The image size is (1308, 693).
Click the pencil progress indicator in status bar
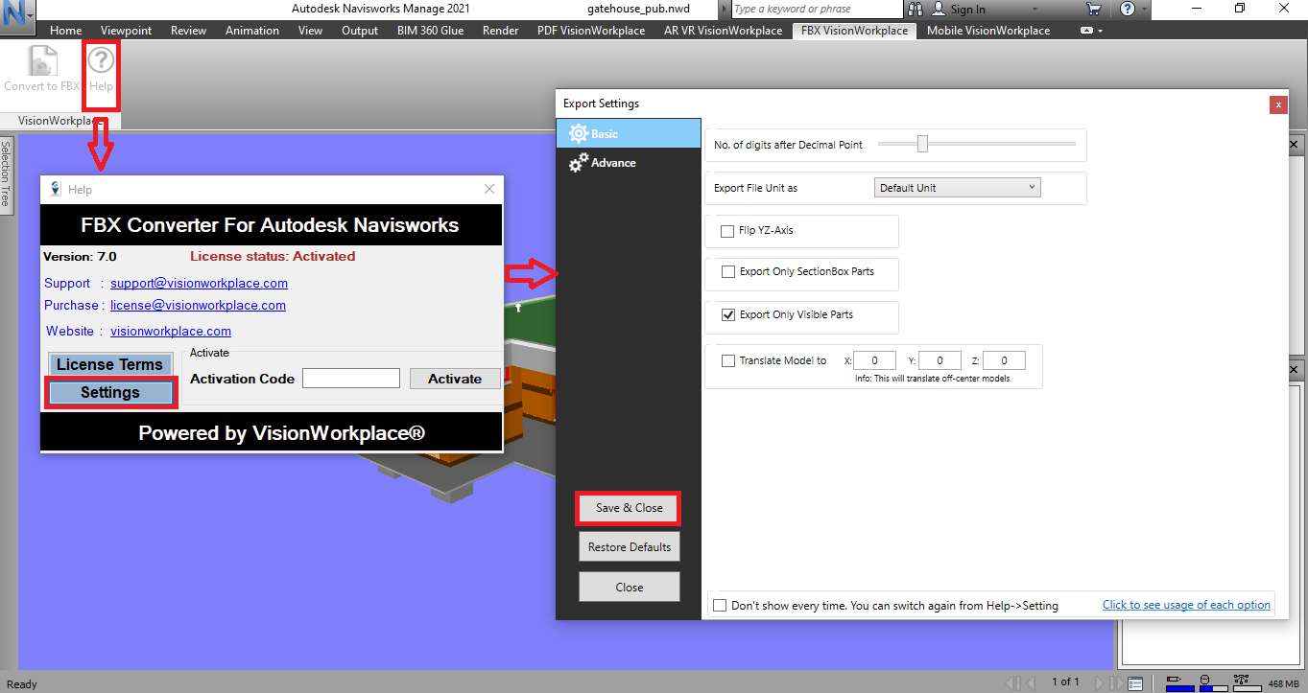pyautogui.click(x=1179, y=683)
